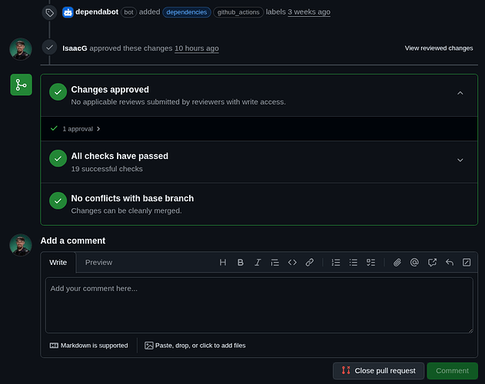Expand the 1 approval list
The width and height of the screenshot is (485, 384).
(81, 129)
